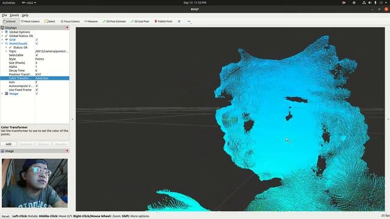
Task: Toggle the Selectable checkbox
Action: [x=37, y=55]
